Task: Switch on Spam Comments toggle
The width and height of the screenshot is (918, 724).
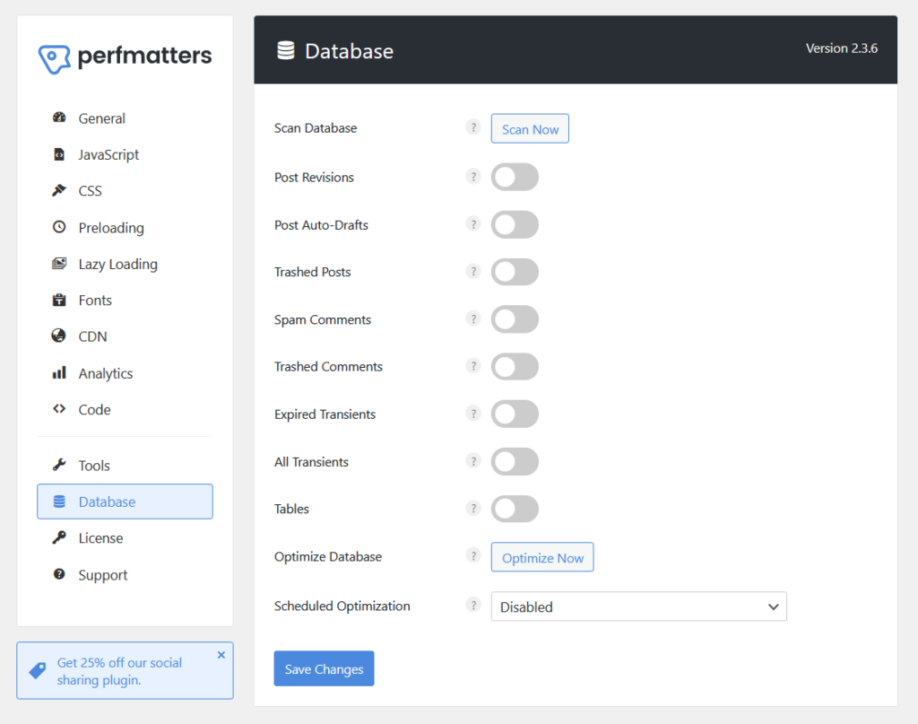Action: 515,319
